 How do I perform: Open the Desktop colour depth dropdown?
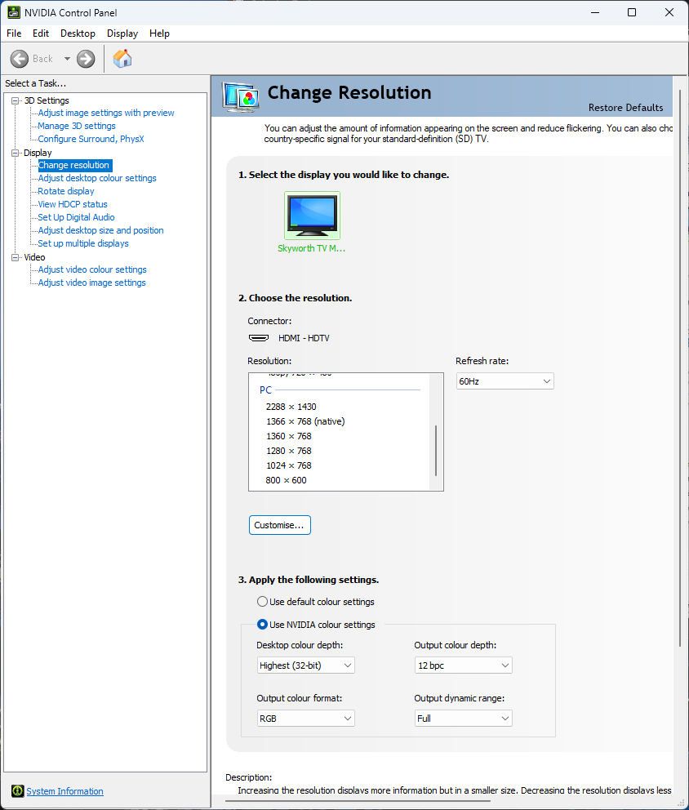(x=306, y=665)
